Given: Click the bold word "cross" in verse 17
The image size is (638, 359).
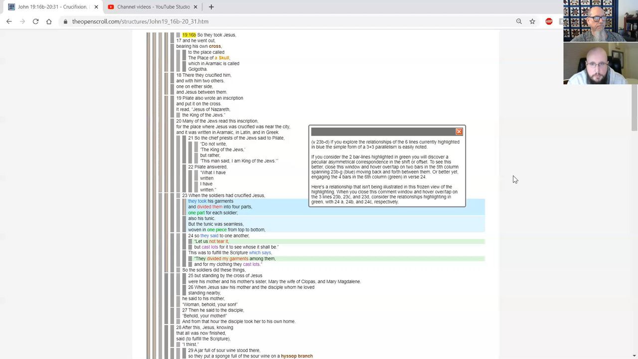Looking at the screenshot, I should (215, 46).
